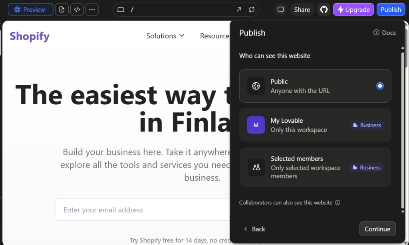Switch to Preview mode
Image resolution: width=409 pixels, height=245 pixels.
tap(30, 10)
